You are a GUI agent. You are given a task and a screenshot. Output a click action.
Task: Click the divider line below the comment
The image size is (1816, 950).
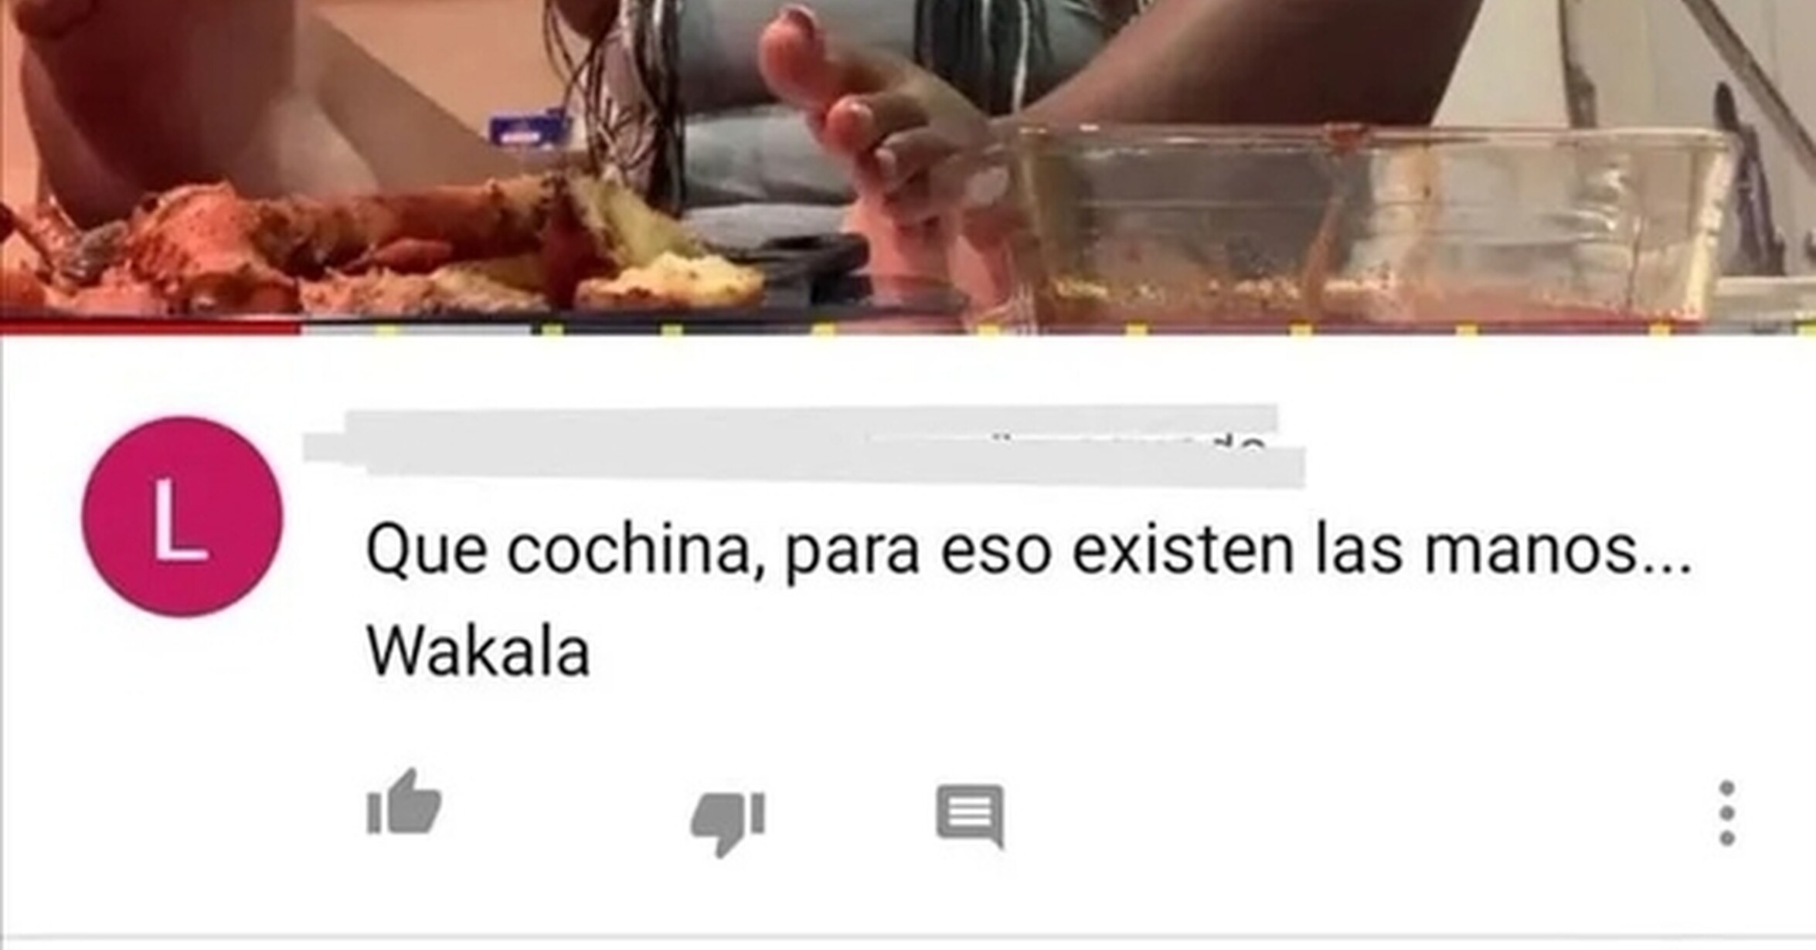pos(908,938)
